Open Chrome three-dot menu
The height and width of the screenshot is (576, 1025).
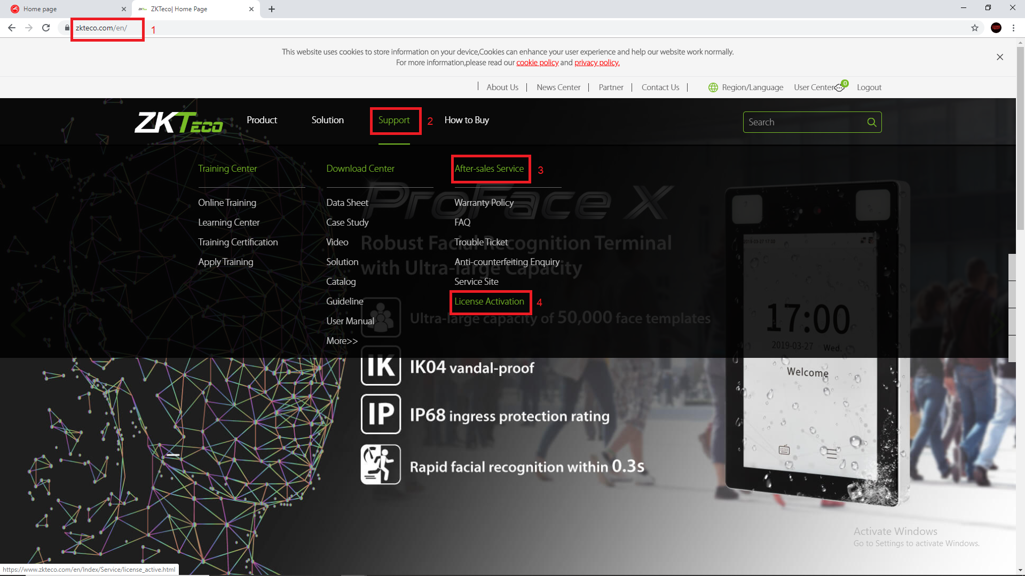pyautogui.click(x=1013, y=28)
